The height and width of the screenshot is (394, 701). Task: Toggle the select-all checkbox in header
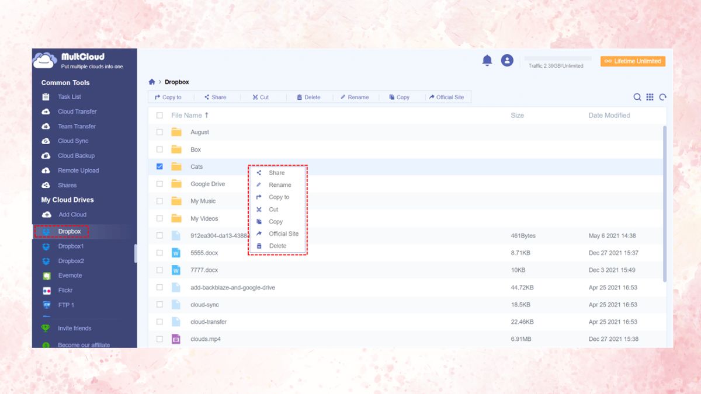click(159, 116)
